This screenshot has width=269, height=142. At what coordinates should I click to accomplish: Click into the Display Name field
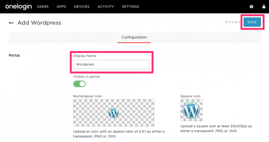point(112,64)
